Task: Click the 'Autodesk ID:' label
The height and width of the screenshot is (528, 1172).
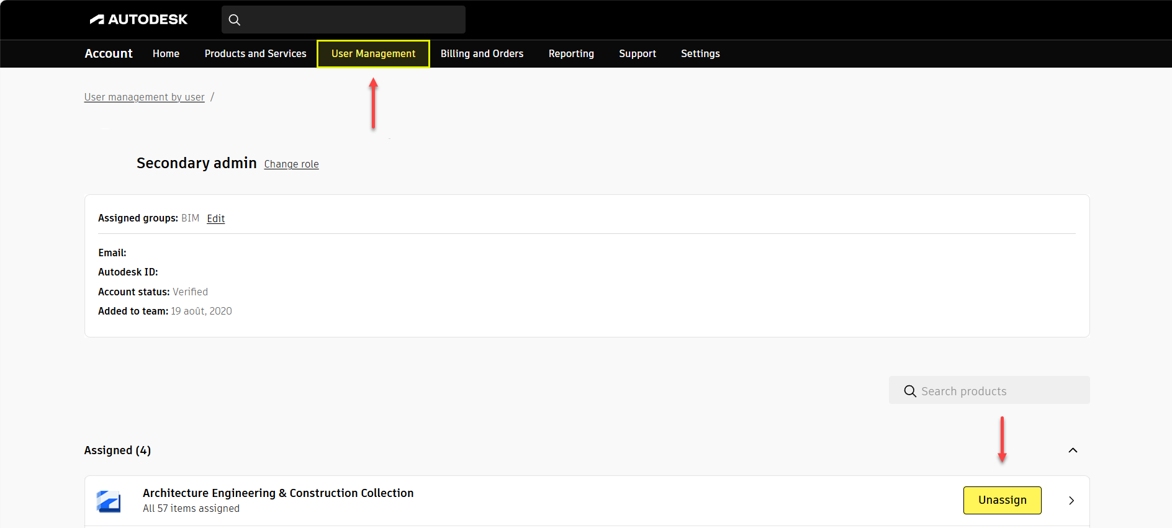Action: (128, 272)
